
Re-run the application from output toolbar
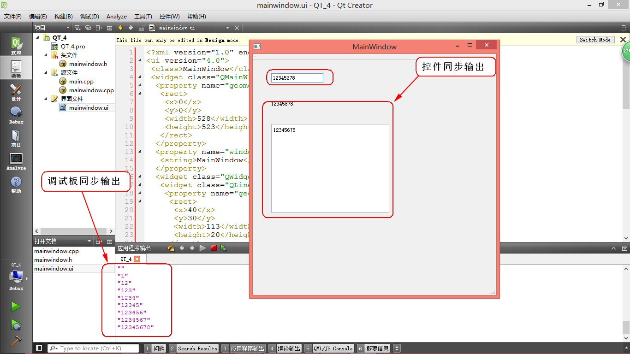pyautogui.click(x=202, y=248)
